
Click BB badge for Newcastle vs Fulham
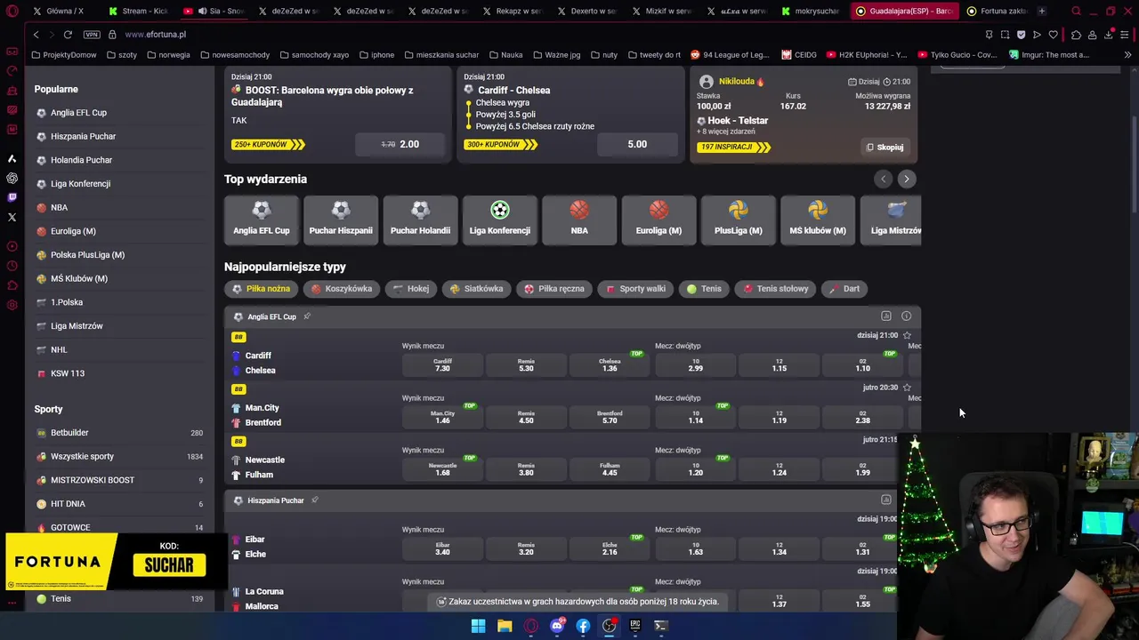(238, 441)
